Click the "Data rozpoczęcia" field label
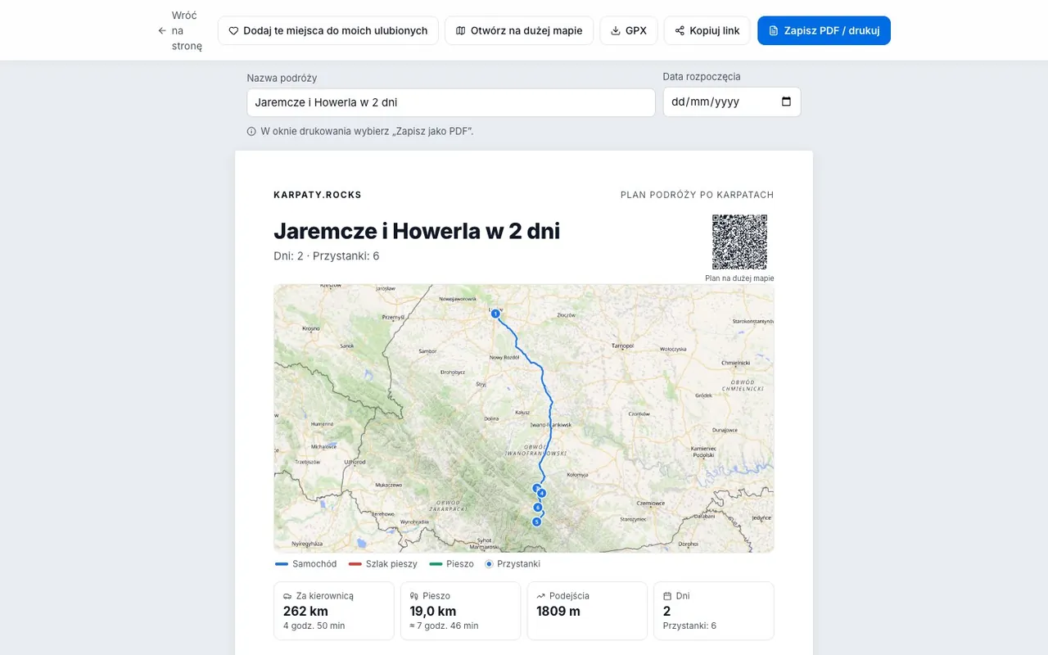This screenshot has width=1048, height=655. 702,77
